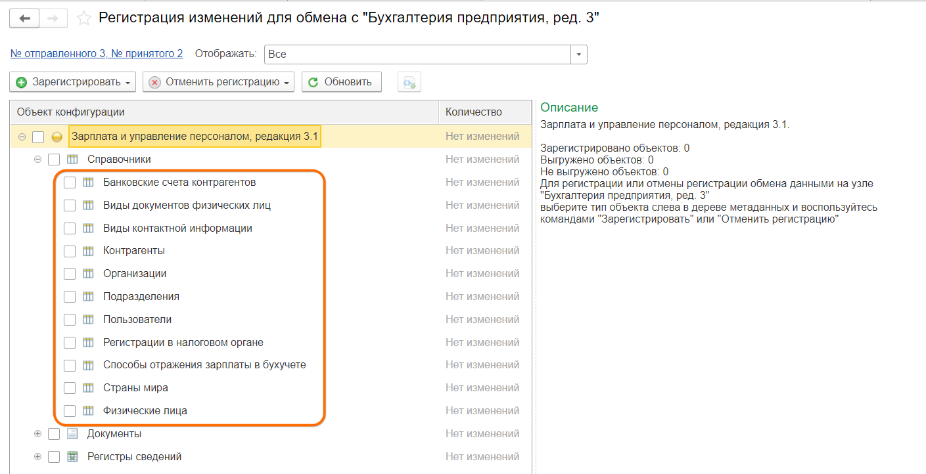Select the Физические лица row label
The width and height of the screenshot is (926, 474).
point(145,411)
